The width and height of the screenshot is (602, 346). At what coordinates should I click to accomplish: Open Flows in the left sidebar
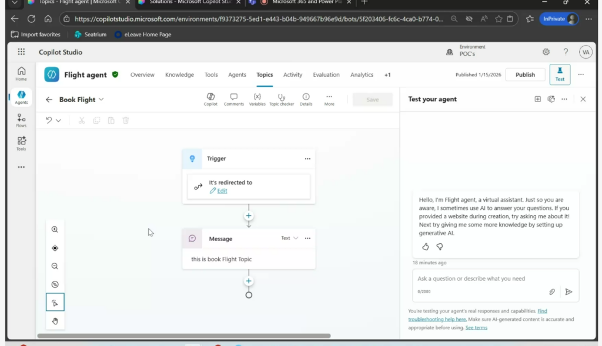(x=21, y=120)
